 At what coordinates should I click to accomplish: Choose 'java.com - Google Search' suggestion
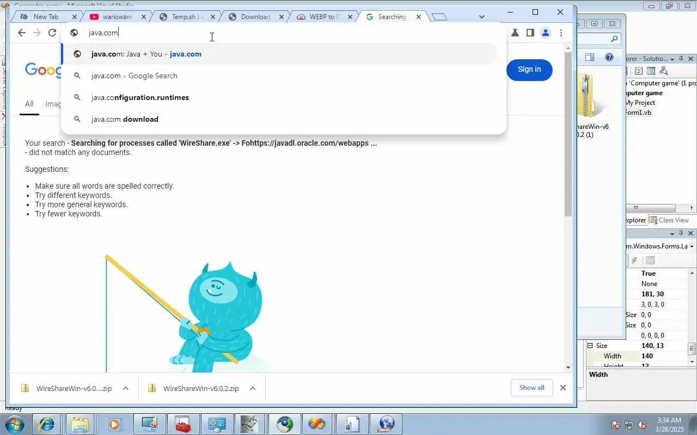pyautogui.click(x=279, y=76)
